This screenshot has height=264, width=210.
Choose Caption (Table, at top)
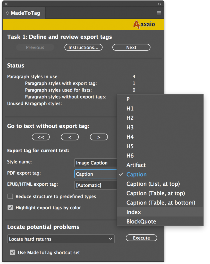point(160,193)
